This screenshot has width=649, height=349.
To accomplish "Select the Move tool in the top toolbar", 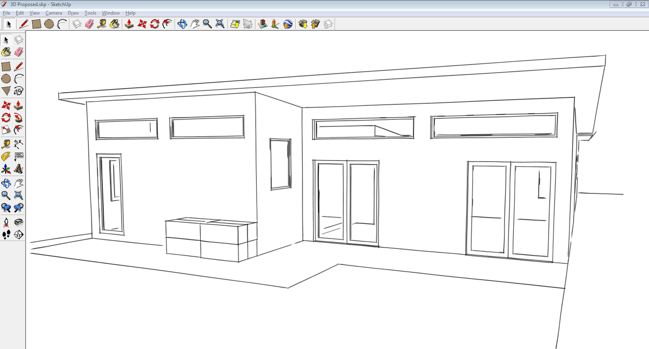I will tap(142, 24).
